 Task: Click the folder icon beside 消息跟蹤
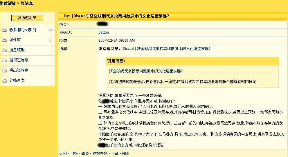(4, 50)
